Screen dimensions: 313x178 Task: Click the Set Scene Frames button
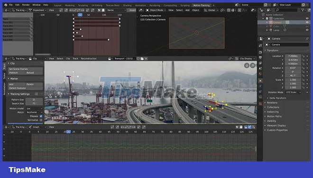[25, 69]
